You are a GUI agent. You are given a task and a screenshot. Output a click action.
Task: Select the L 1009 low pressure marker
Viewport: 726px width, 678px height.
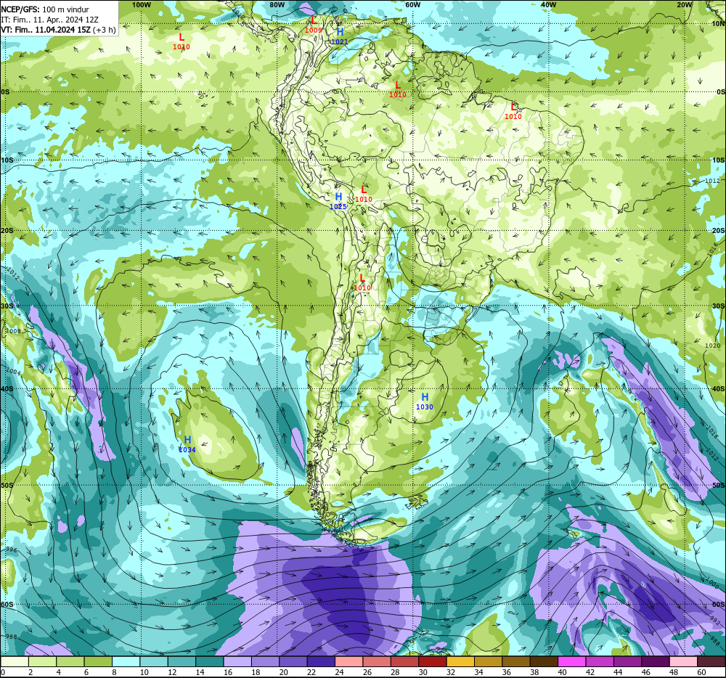tap(314, 25)
